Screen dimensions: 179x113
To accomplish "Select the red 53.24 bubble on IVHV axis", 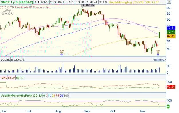I will [x=171, y=87].
